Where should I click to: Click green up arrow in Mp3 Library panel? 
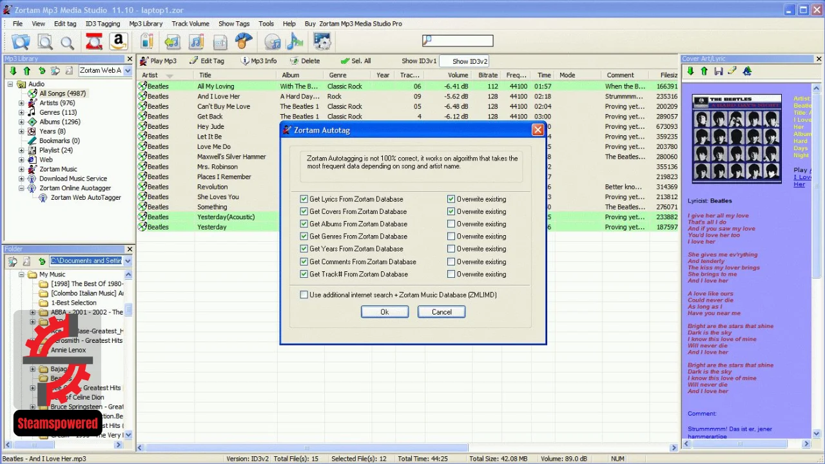click(27, 71)
